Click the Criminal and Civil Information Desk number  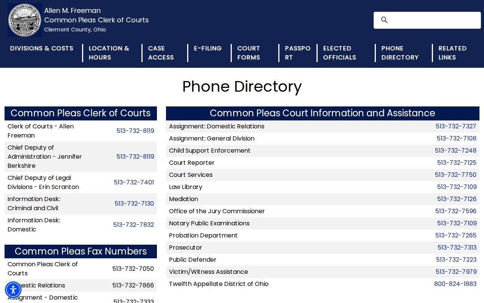pyautogui.click(x=134, y=204)
